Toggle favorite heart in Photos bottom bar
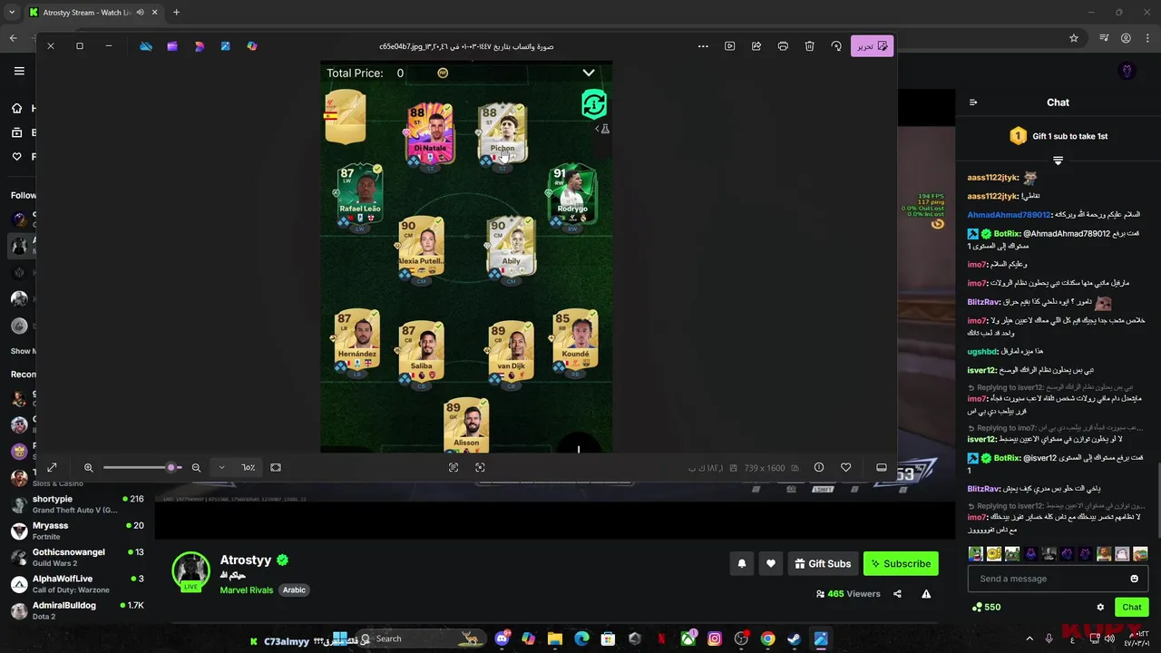1161x653 pixels. click(845, 467)
